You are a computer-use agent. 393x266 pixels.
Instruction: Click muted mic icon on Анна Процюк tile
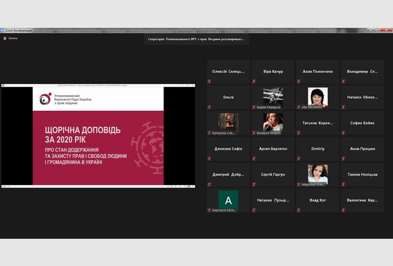coord(344,158)
